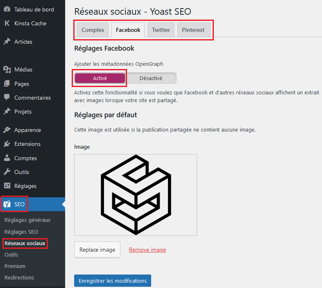Open the sidebar Comptes menu label
The height and width of the screenshot is (288, 322).
tap(26, 159)
